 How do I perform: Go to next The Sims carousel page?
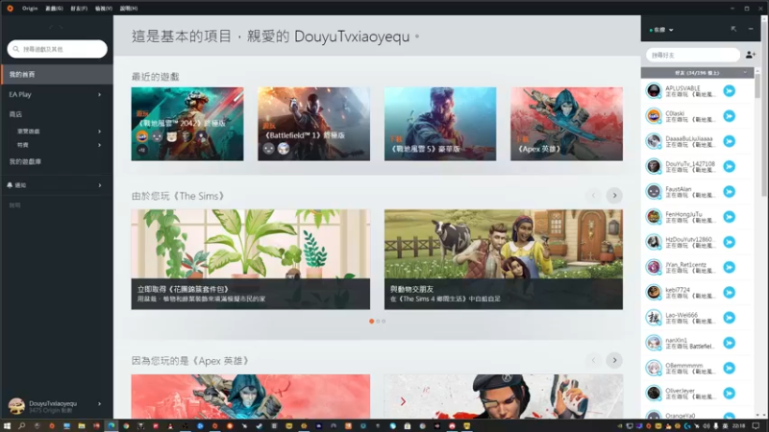[x=614, y=196]
